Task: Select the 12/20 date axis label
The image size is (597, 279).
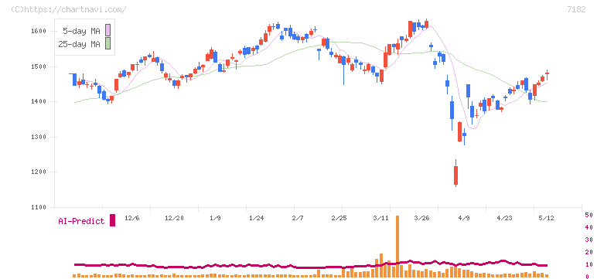Action: pyautogui.click(x=174, y=218)
